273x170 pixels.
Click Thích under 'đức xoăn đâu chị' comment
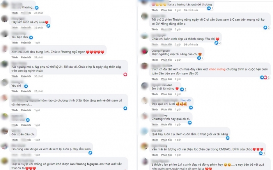(14, 140)
